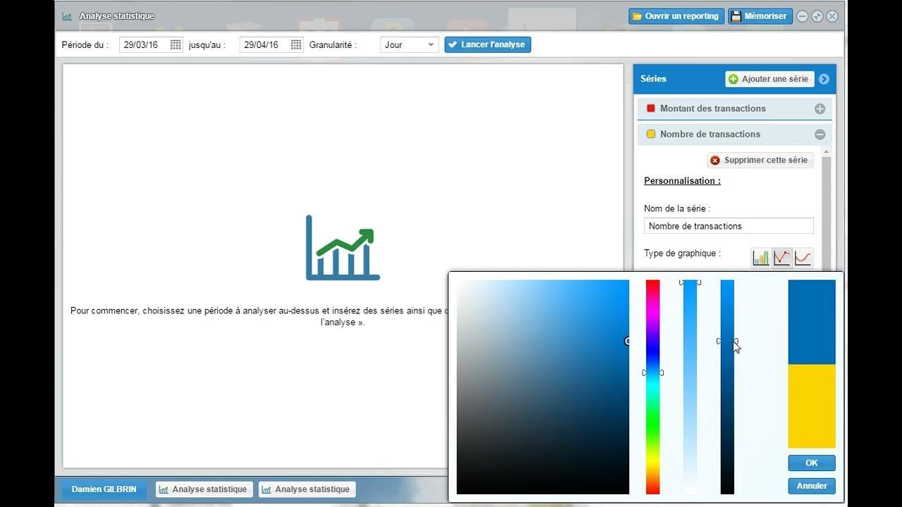Open the Granularité Jour dropdown
The image size is (902, 507).
pyautogui.click(x=409, y=44)
